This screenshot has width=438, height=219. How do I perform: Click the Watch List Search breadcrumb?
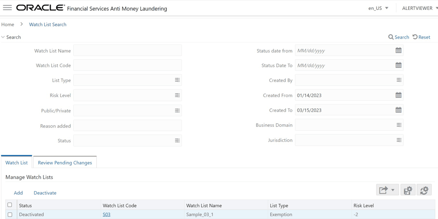click(x=48, y=24)
